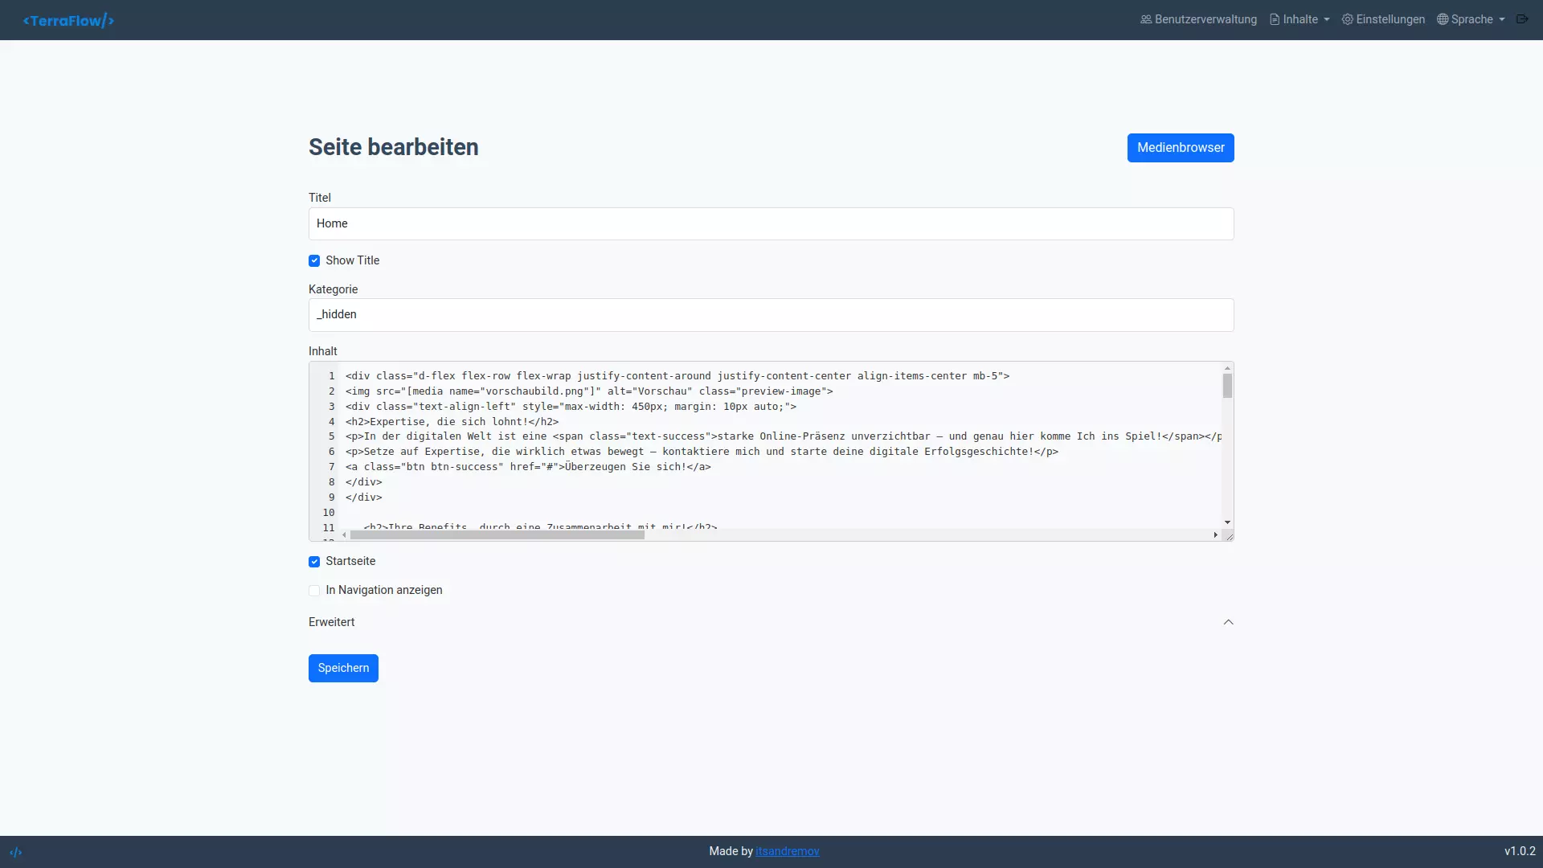Open Benutzerverwaltung in the navbar
Image resolution: width=1543 pixels, height=868 pixels.
[1198, 19]
